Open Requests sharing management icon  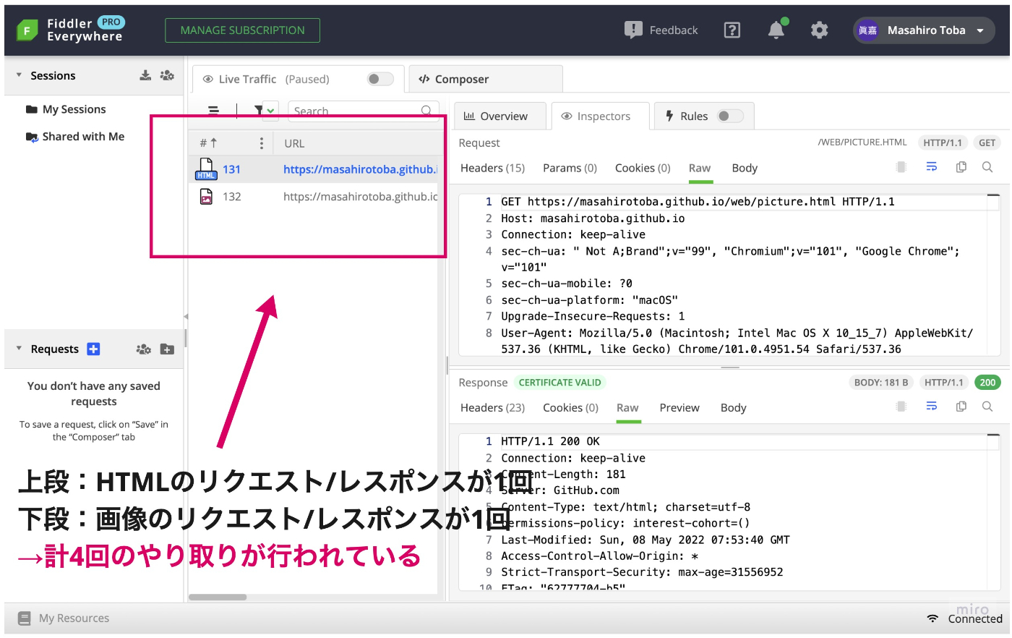(x=144, y=349)
